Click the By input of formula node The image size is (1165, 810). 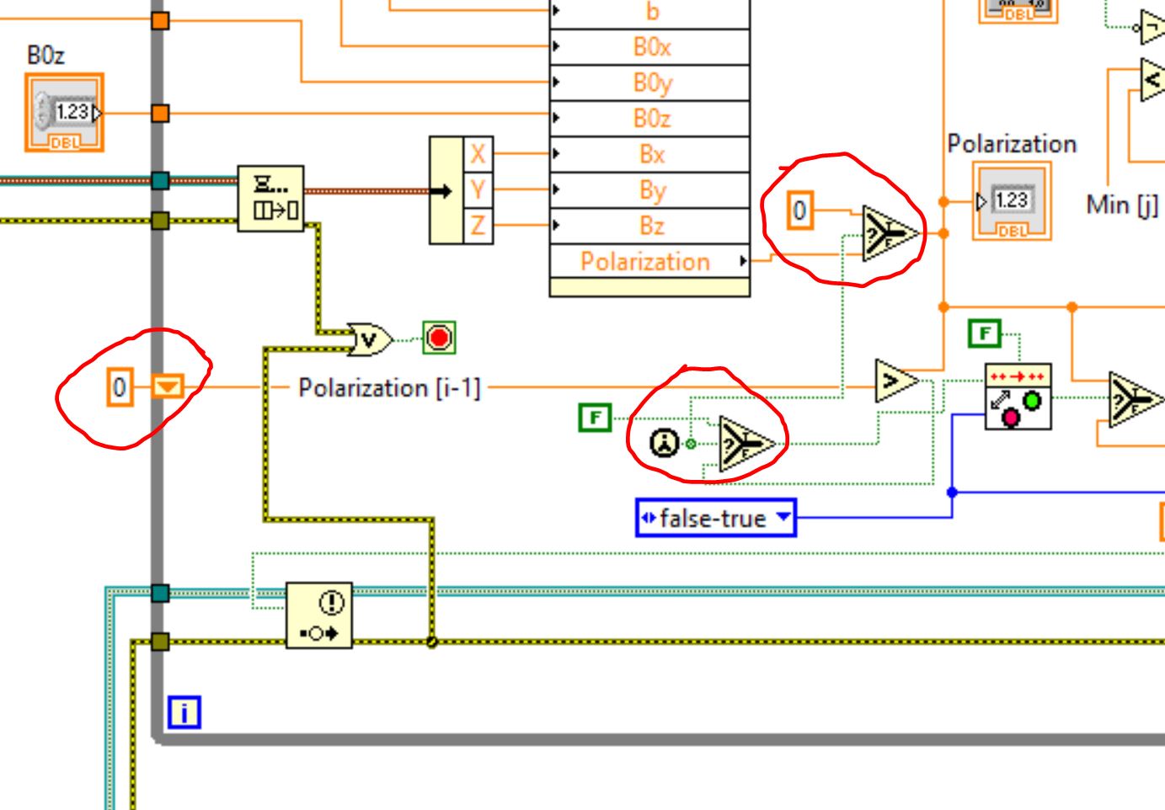pyautogui.click(x=649, y=190)
